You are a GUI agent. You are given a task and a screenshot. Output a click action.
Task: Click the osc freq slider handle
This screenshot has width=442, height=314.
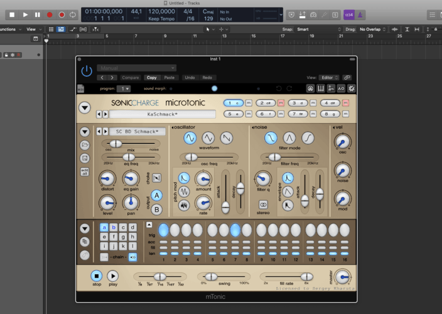191,157
